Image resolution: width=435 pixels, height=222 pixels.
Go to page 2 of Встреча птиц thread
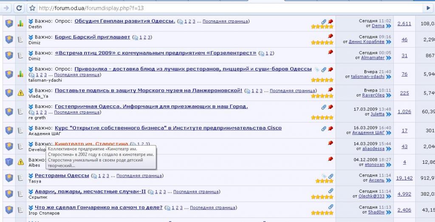pos(271,53)
